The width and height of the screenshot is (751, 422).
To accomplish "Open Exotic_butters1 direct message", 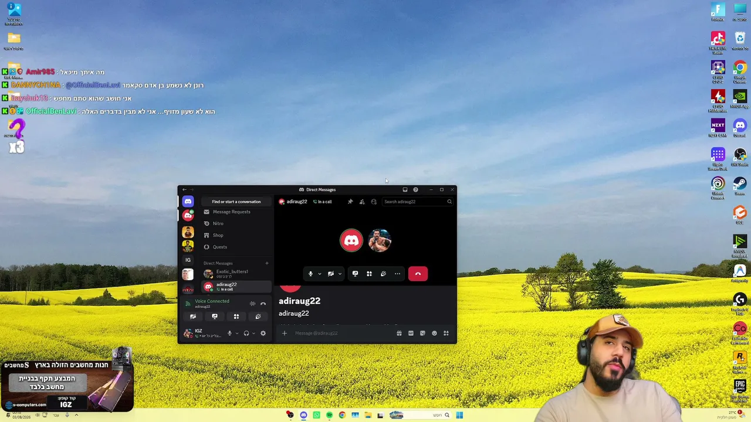I will tap(236, 274).
